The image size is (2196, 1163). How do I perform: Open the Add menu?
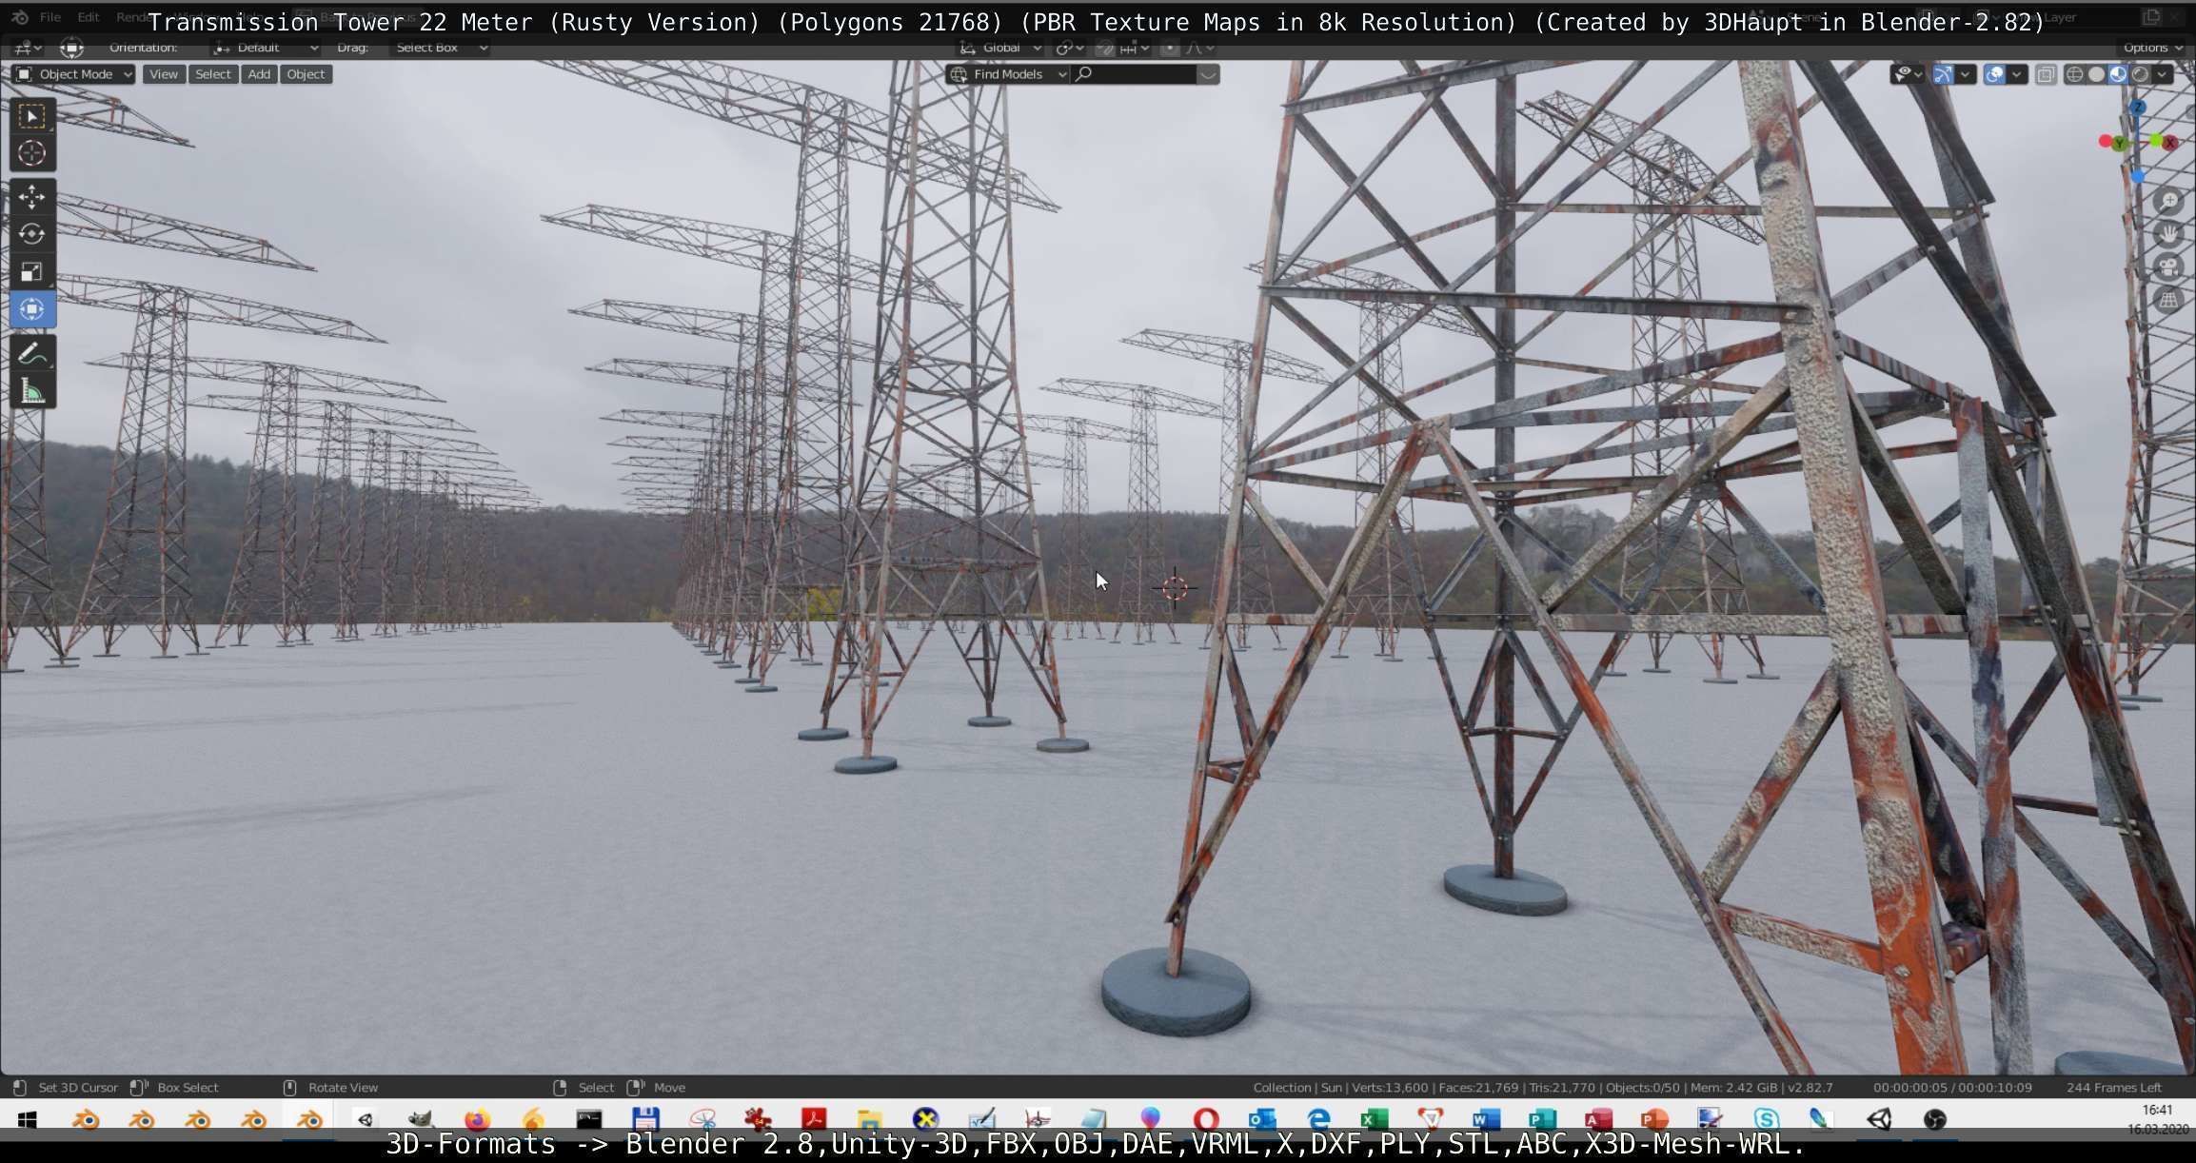[259, 74]
